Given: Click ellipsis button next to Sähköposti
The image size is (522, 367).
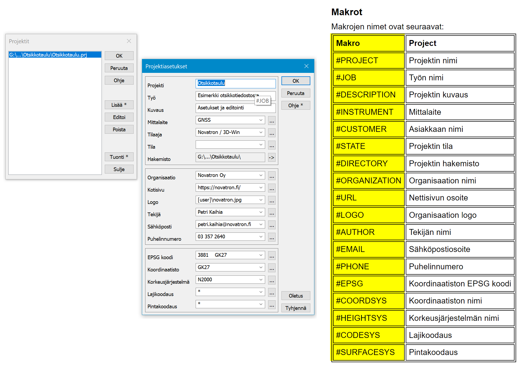Looking at the screenshot, I should coord(272,225).
